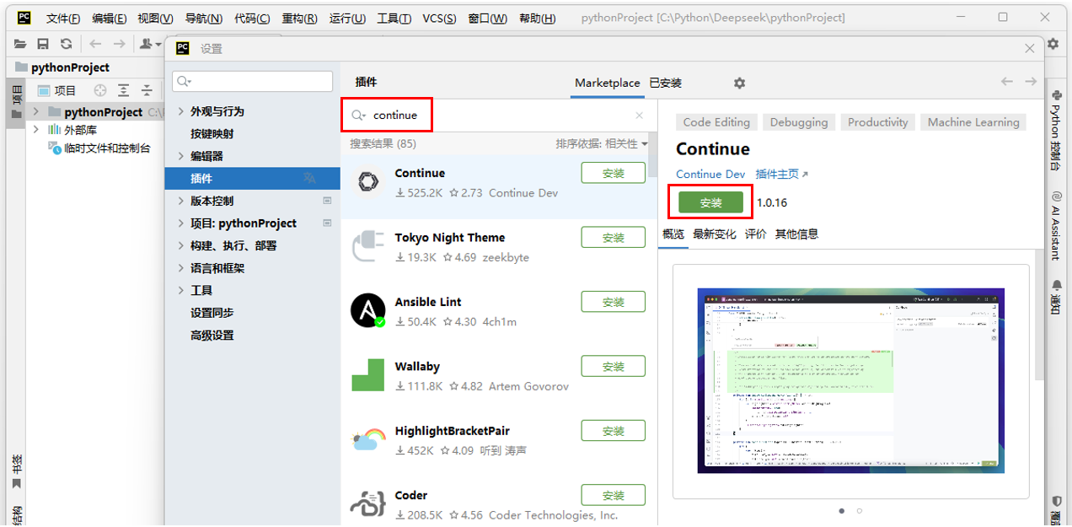This screenshot has height=527, width=1072.
Task: Click the Continue plugin logo icon
Action: coord(367,182)
